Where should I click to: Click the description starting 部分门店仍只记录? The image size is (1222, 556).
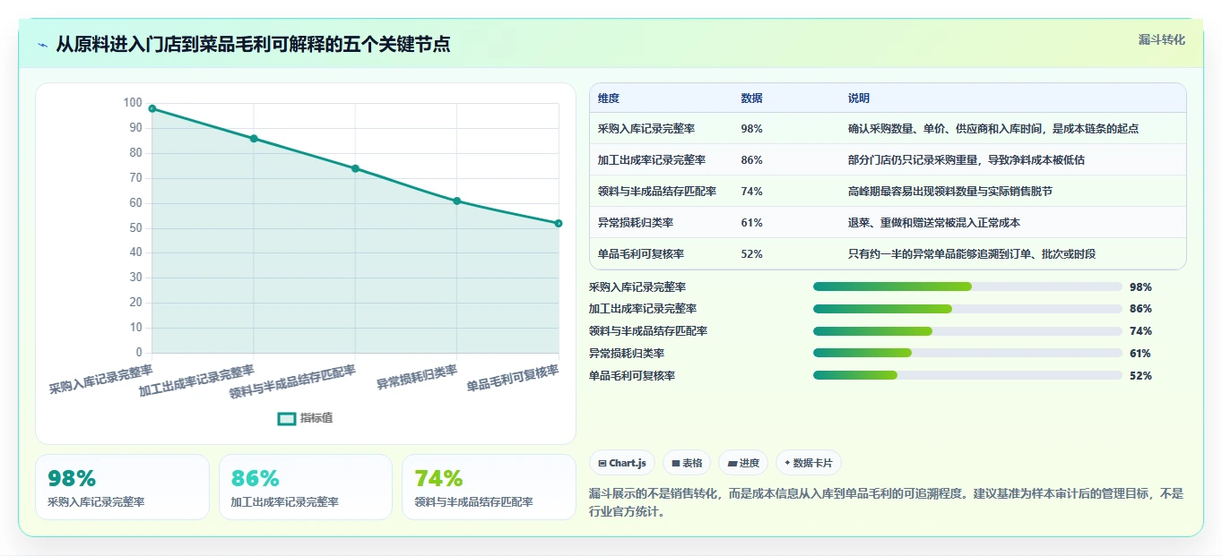[x=966, y=160]
